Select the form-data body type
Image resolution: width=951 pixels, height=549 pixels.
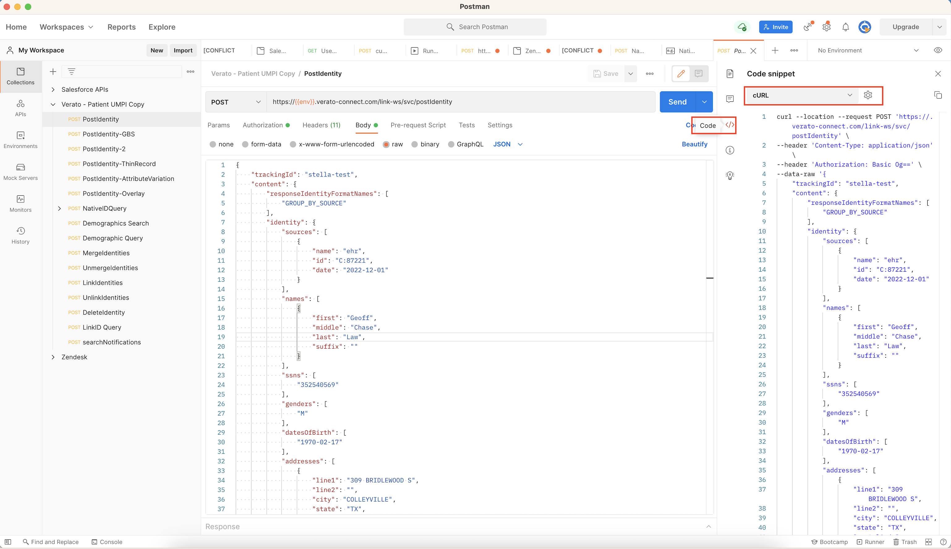tap(245, 144)
